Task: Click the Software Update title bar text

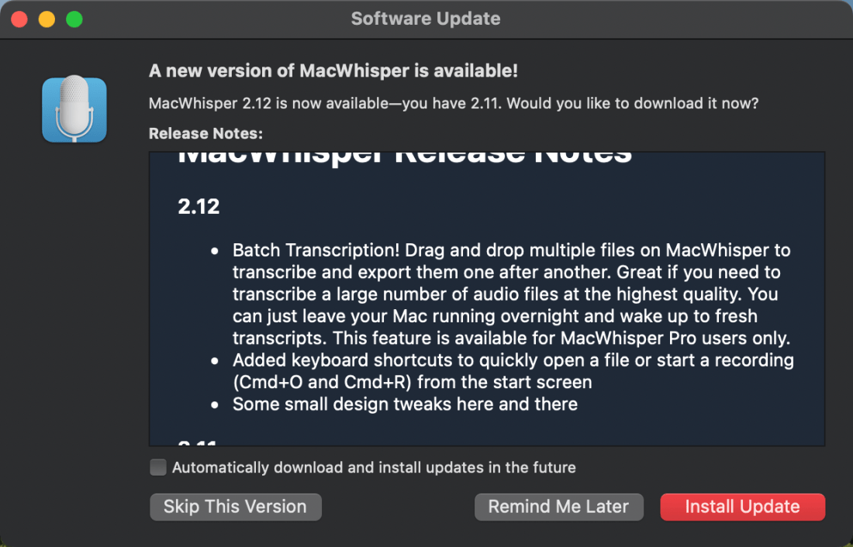Action: coord(425,18)
